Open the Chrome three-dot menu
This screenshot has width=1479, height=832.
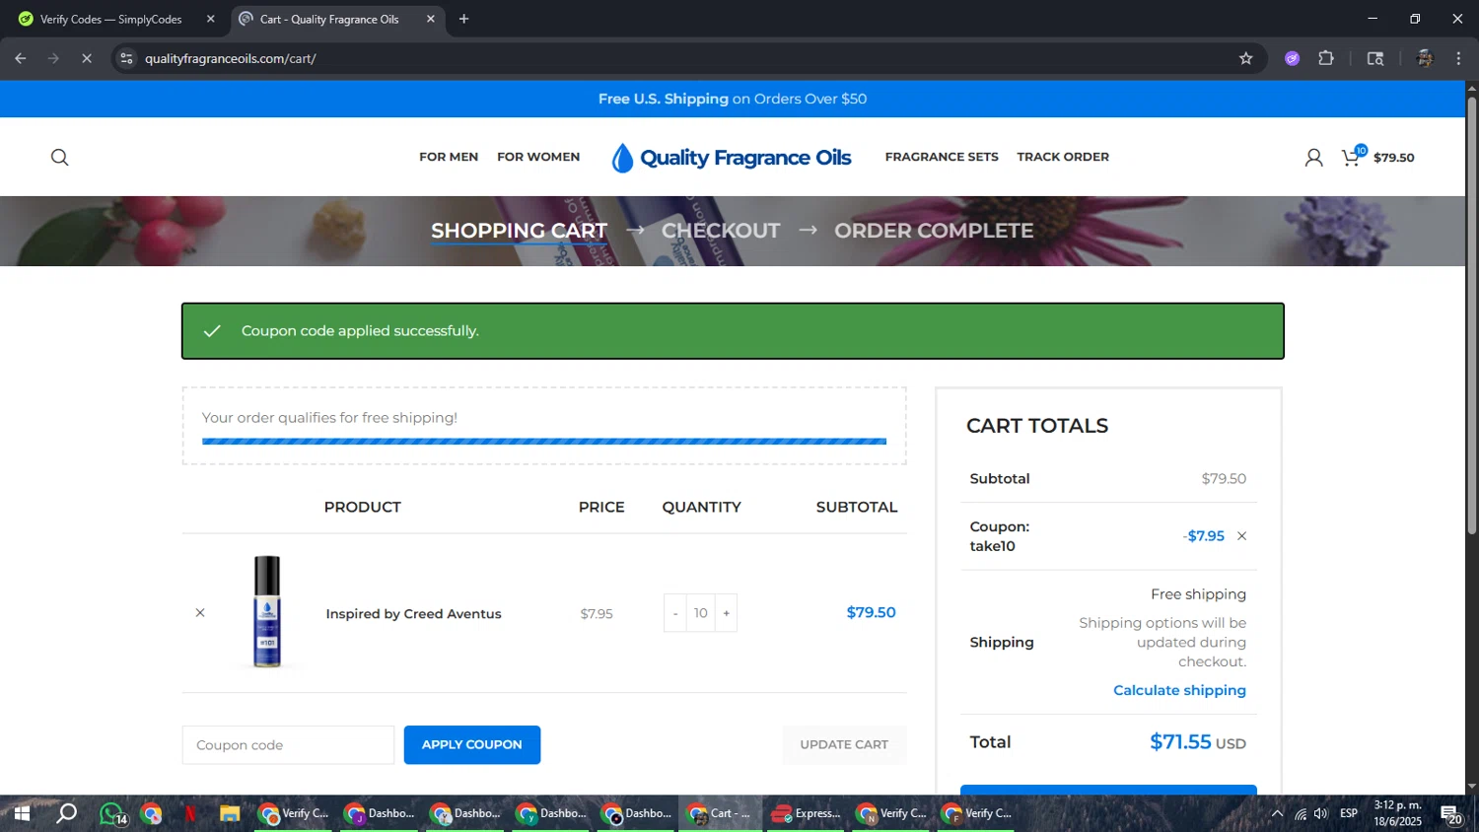(x=1458, y=59)
